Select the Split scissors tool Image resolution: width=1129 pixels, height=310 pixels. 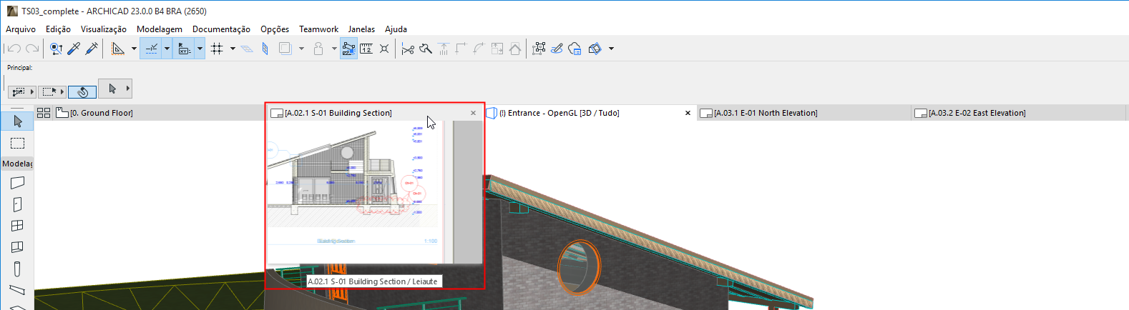408,49
